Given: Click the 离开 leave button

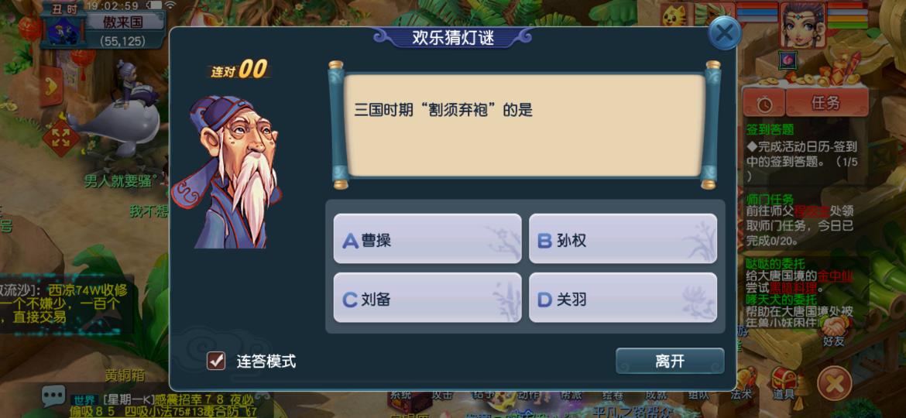Looking at the screenshot, I should point(670,361).
